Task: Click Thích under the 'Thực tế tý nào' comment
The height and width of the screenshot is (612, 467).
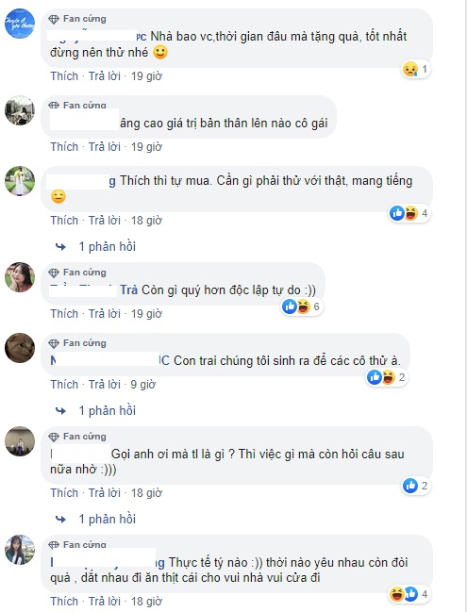Action: point(64,602)
